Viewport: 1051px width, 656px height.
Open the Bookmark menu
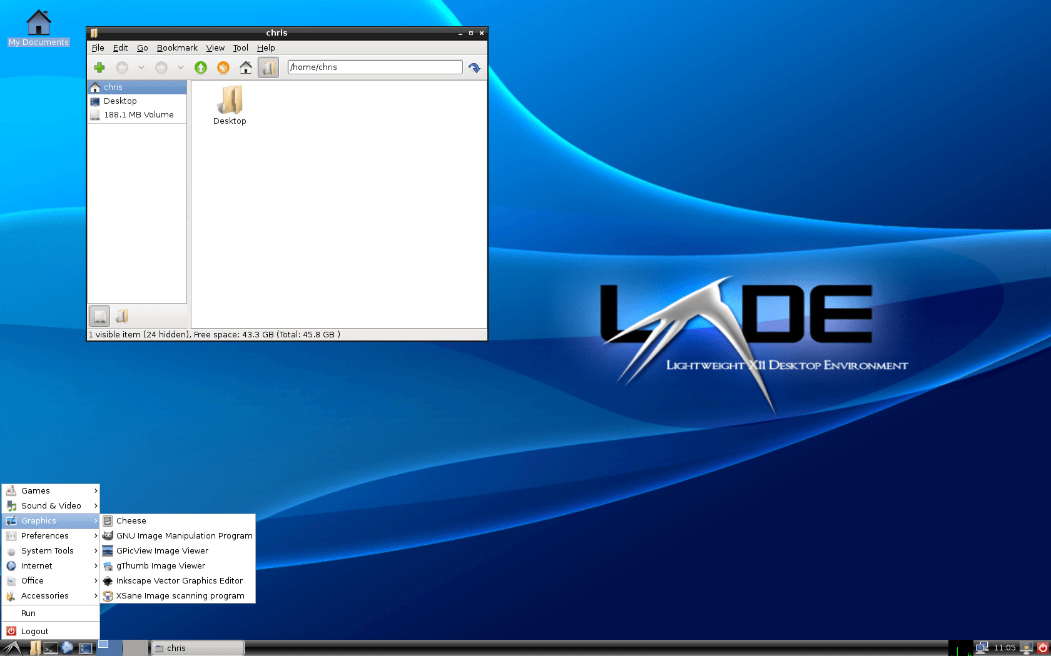(x=177, y=47)
